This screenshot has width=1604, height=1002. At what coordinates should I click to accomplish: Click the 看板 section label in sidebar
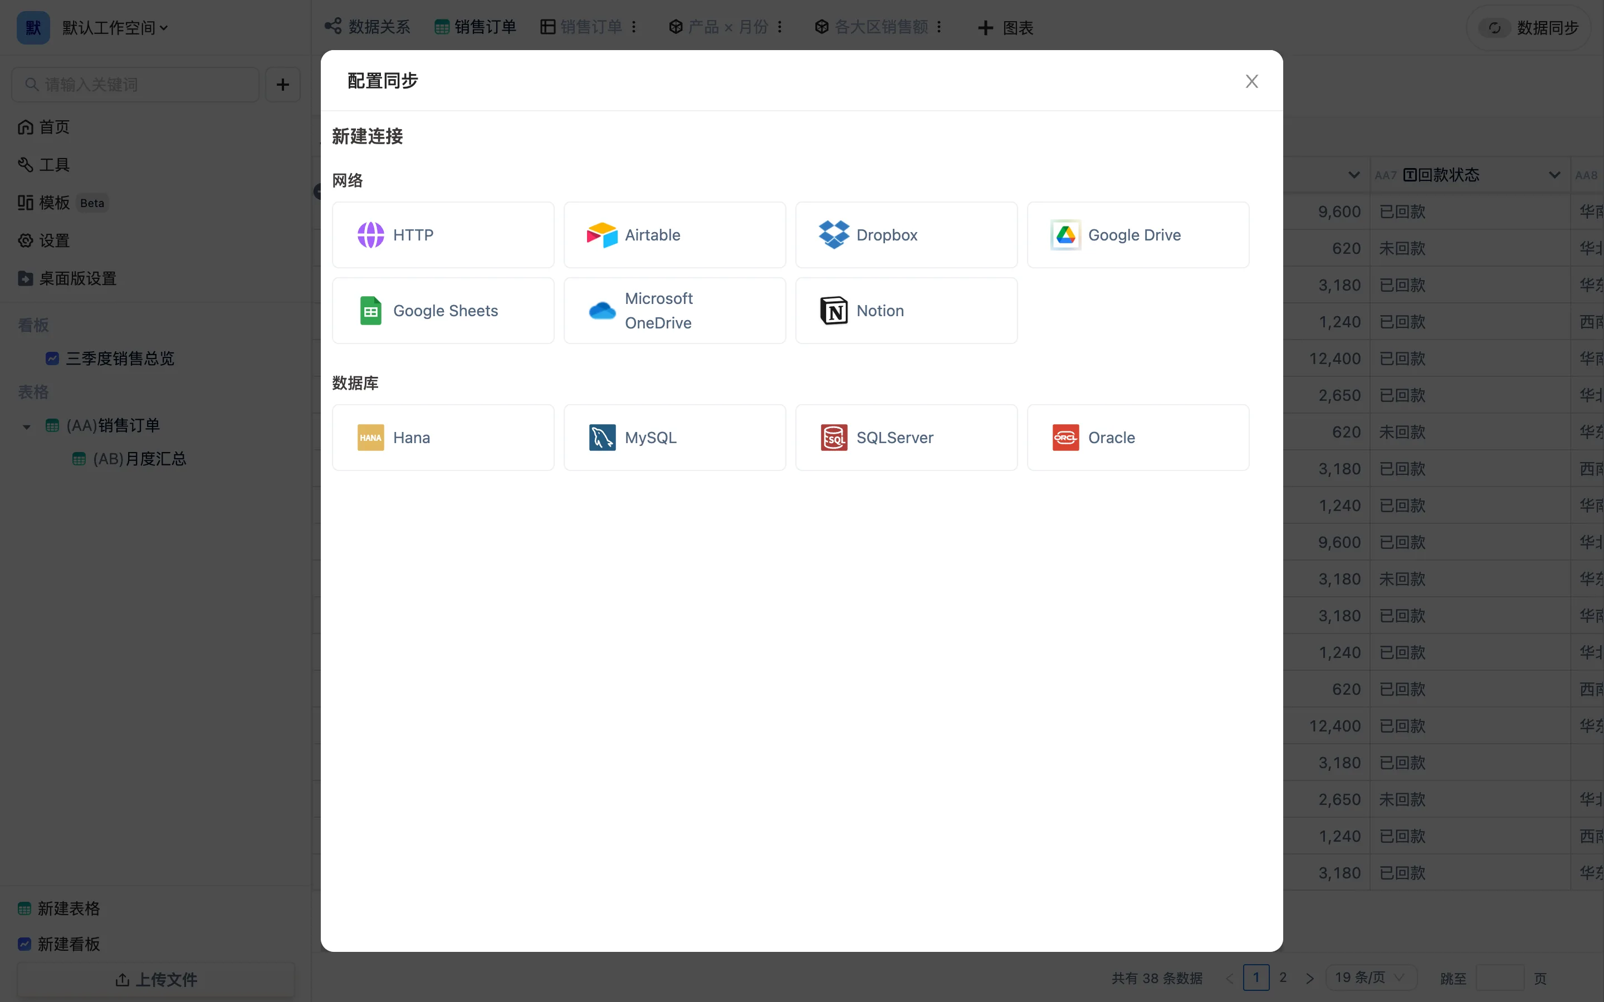point(33,326)
